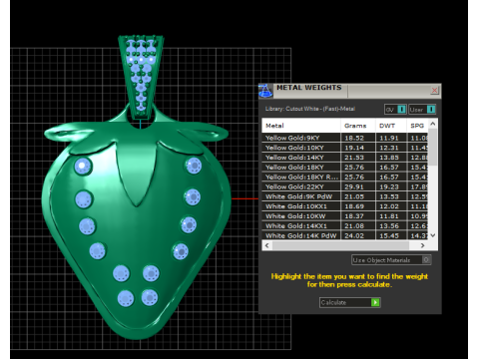The width and height of the screenshot is (479, 359).
Task: Click the vertical scrollbar thumb
Action: pos(433,148)
